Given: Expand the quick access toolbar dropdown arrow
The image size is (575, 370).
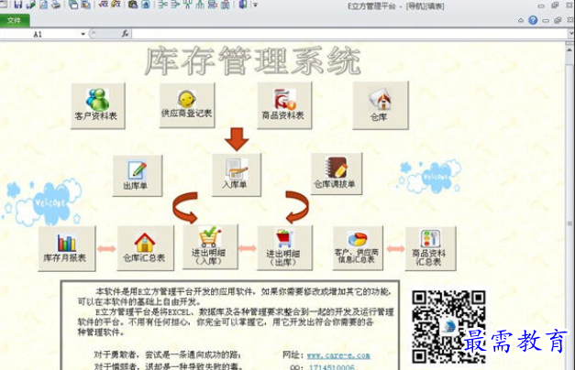Looking at the screenshot, I should (256, 5).
